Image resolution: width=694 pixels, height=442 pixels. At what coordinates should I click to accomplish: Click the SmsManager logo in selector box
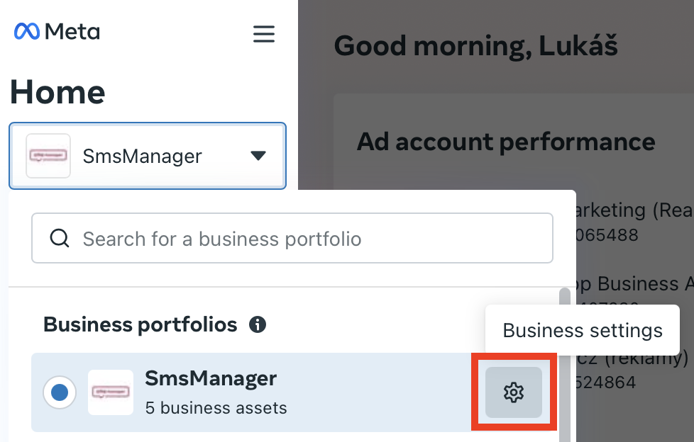pyautogui.click(x=48, y=156)
